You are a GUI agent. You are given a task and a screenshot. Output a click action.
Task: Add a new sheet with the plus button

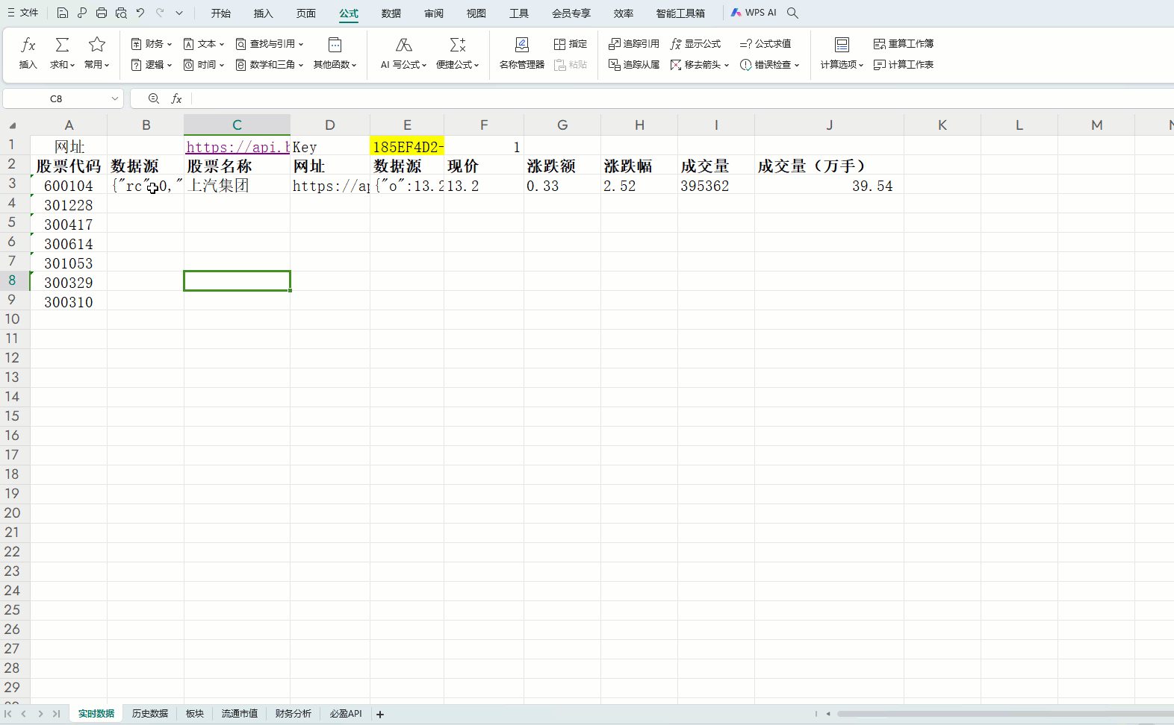click(380, 715)
